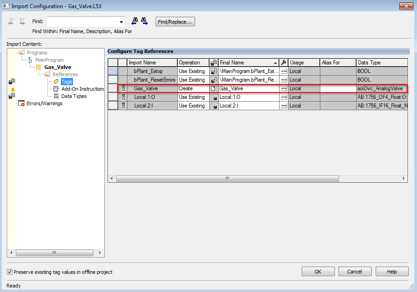
Task: Open the Find dropdown arrow
Action: pos(121,22)
